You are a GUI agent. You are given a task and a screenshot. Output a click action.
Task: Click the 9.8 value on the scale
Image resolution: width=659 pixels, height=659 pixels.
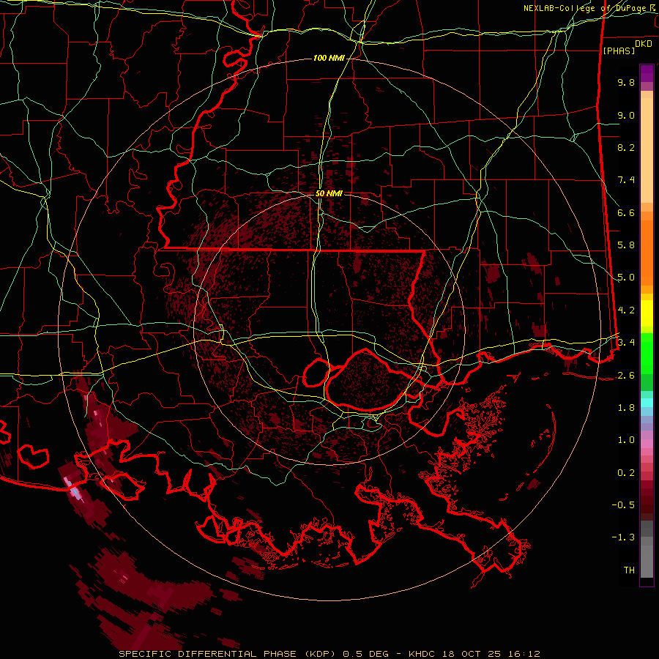point(626,82)
